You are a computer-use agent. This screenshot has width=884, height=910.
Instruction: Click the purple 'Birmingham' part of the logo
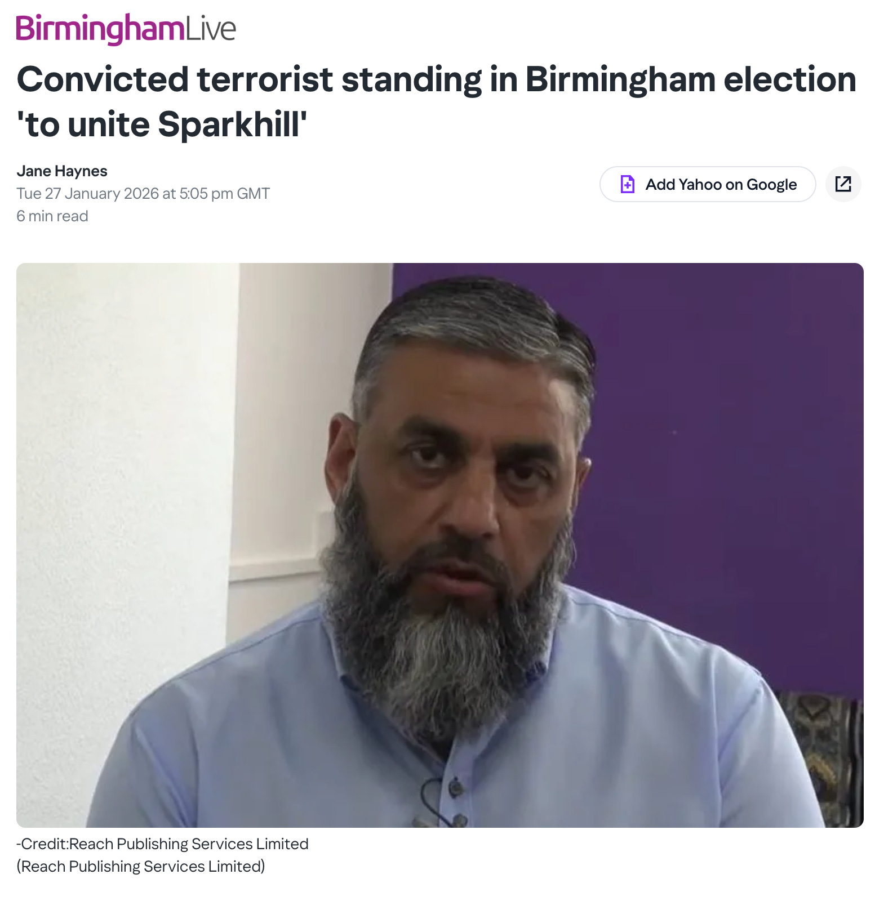[x=100, y=29]
